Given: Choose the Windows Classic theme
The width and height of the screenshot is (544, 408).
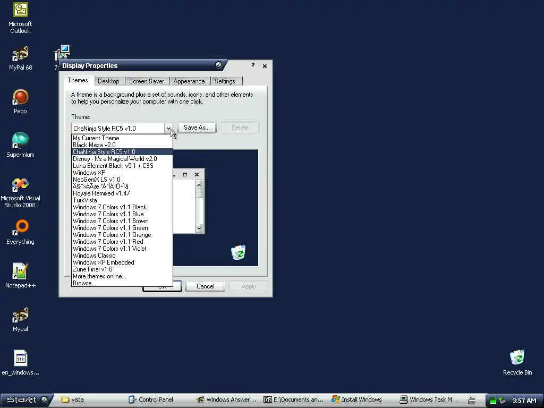Looking at the screenshot, I should tap(122, 256).
